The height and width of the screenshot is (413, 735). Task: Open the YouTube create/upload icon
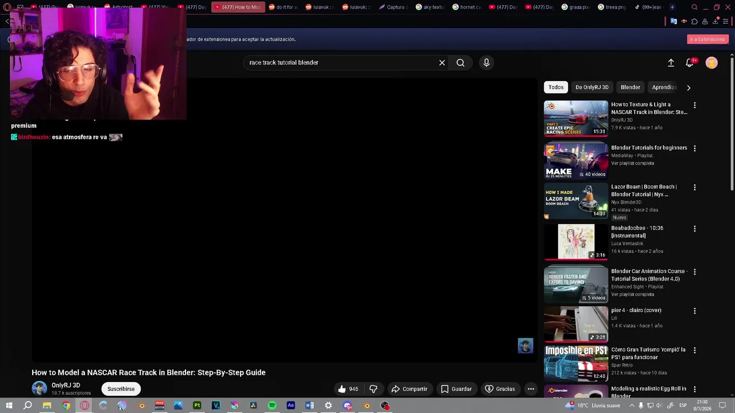click(x=671, y=63)
